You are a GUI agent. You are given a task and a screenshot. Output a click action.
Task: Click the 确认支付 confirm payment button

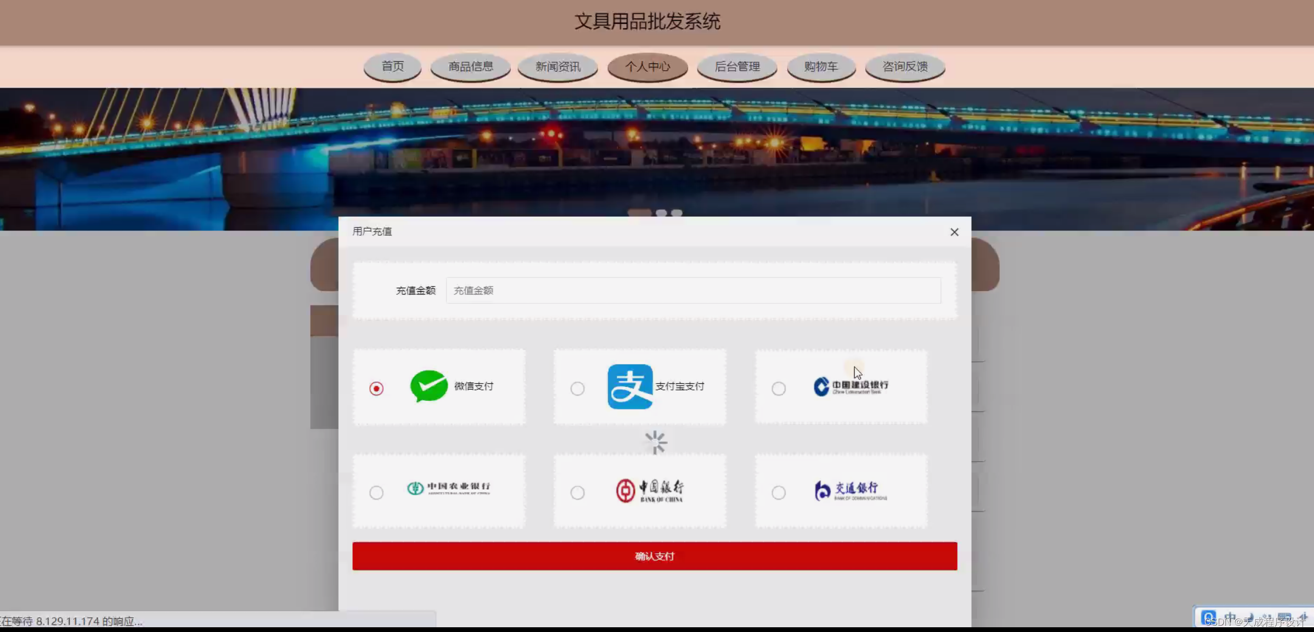tap(655, 556)
